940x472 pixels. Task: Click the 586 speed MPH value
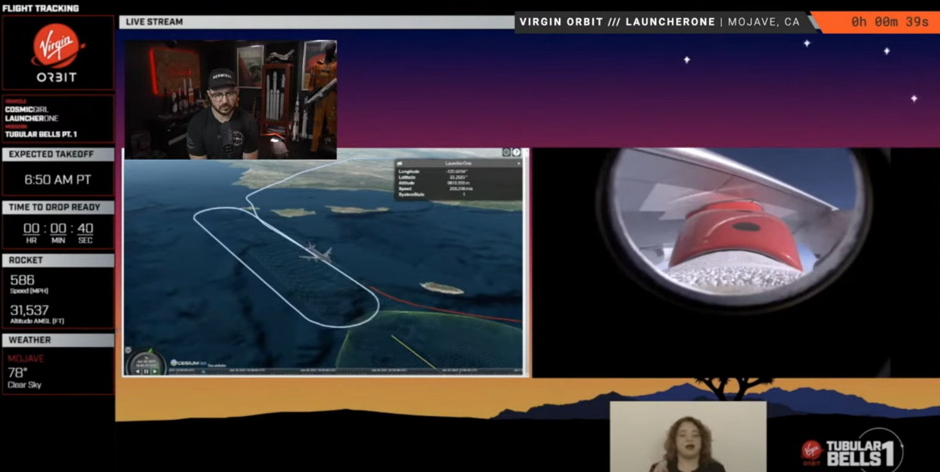point(22,280)
